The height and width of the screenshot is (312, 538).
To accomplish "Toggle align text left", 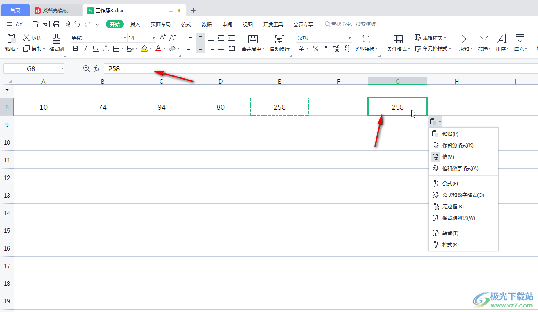I will [x=190, y=49].
